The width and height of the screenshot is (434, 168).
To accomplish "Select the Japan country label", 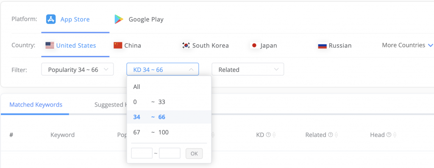I will 268,46.
